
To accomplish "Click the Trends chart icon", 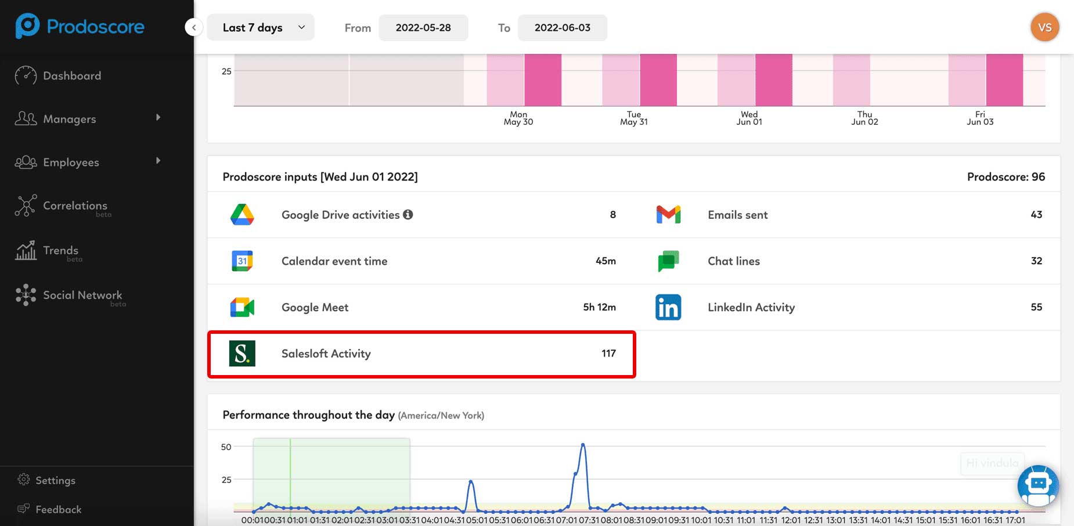I will tap(26, 250).
